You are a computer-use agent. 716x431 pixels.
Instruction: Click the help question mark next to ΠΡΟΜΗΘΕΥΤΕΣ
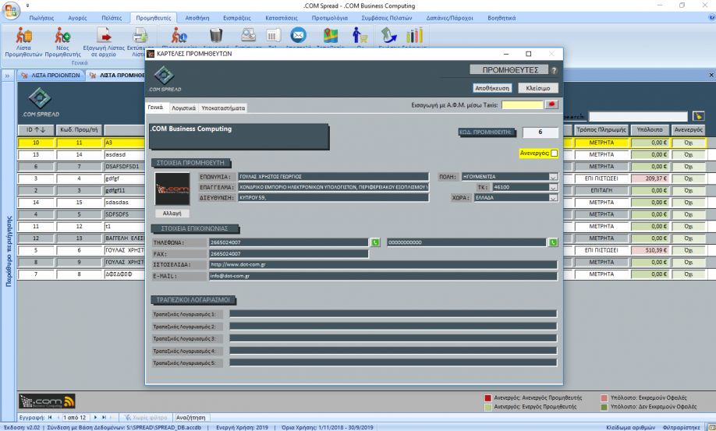pyautogui.click(x=554, y=70)
